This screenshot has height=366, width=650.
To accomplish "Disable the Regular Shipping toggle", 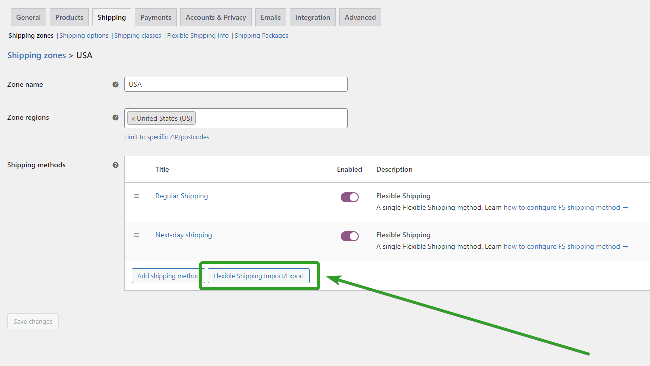I will coord(350,197).
